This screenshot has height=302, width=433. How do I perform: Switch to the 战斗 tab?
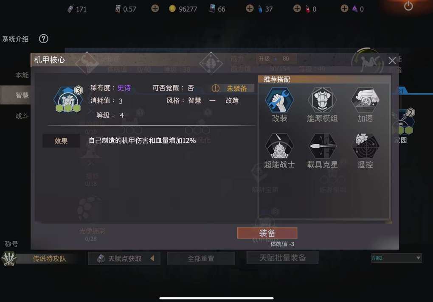(22, 116)
